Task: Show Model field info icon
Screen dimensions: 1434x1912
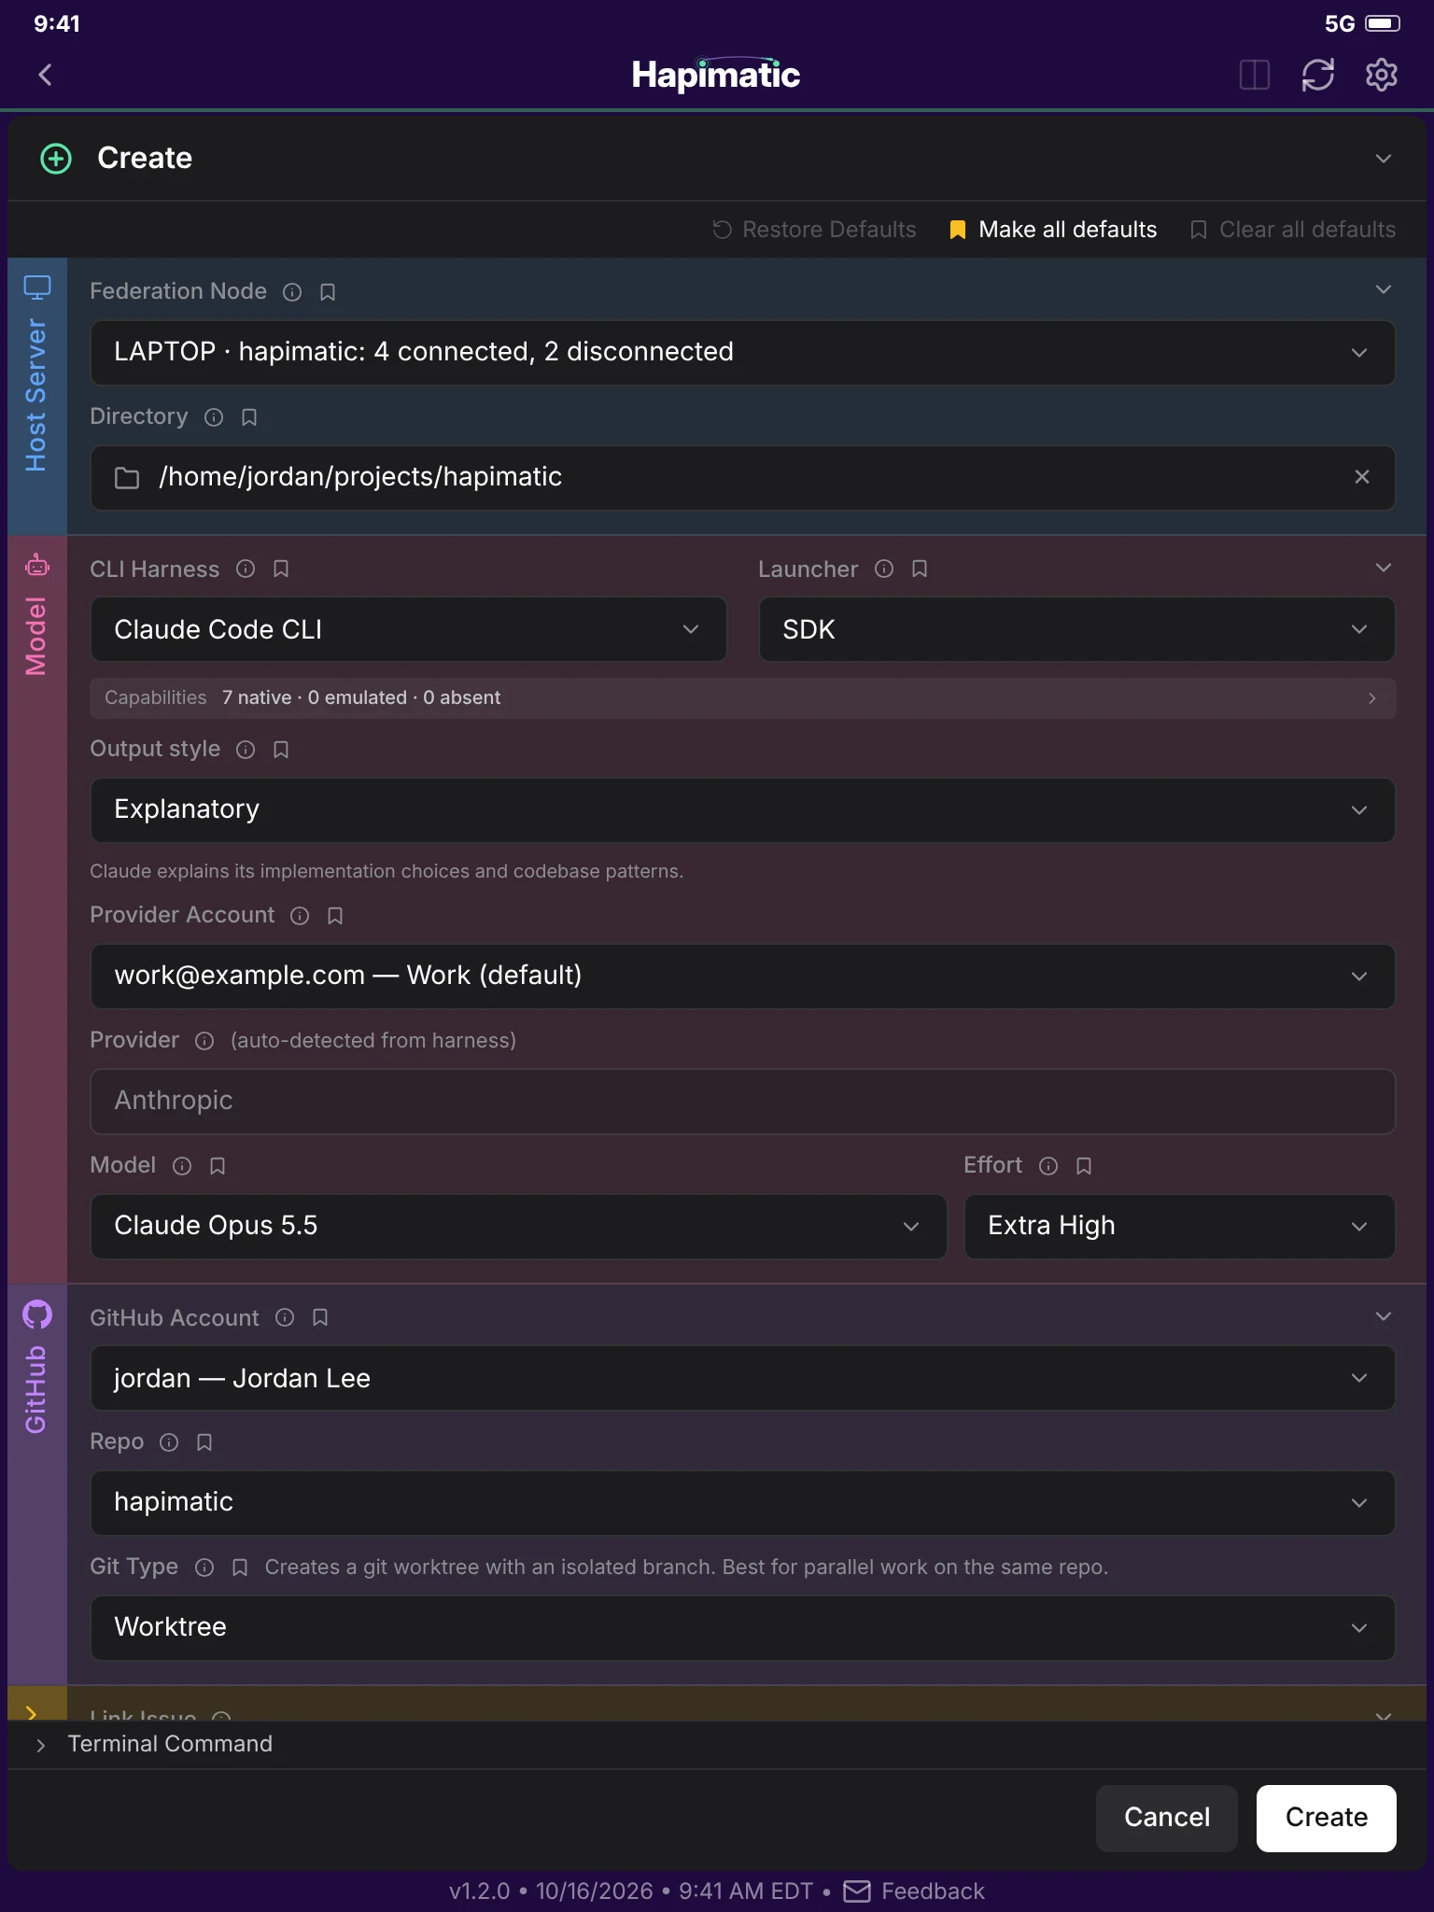Action: point(182,1166)
